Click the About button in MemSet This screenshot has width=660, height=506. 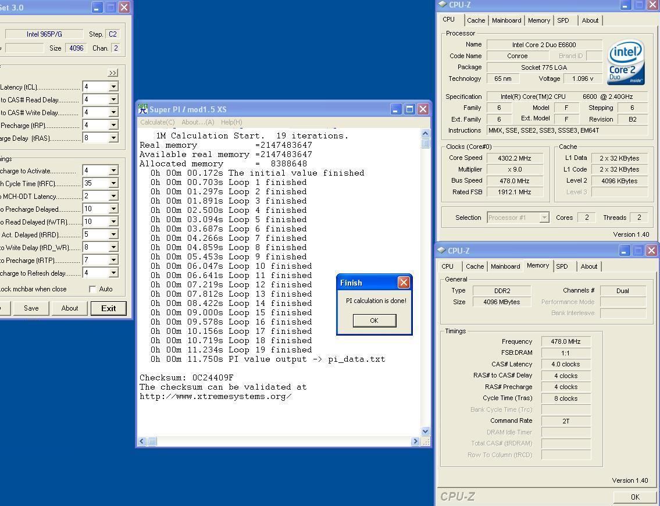[x=70, y=308]
